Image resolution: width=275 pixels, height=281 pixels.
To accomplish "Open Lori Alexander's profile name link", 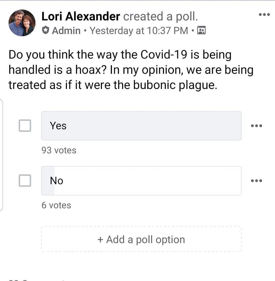I will [81, 16].
